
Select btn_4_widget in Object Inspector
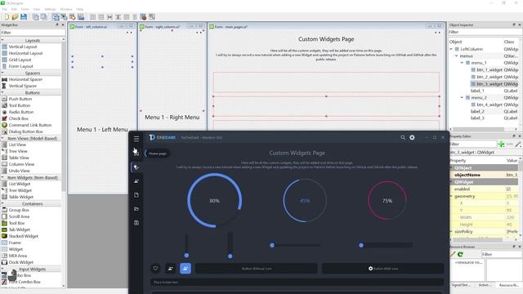[489, 105]
